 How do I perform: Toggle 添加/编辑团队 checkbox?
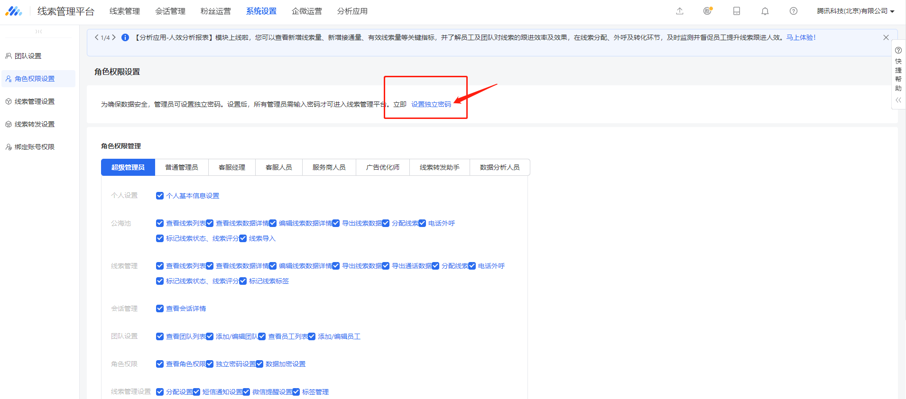pos(210,336)
